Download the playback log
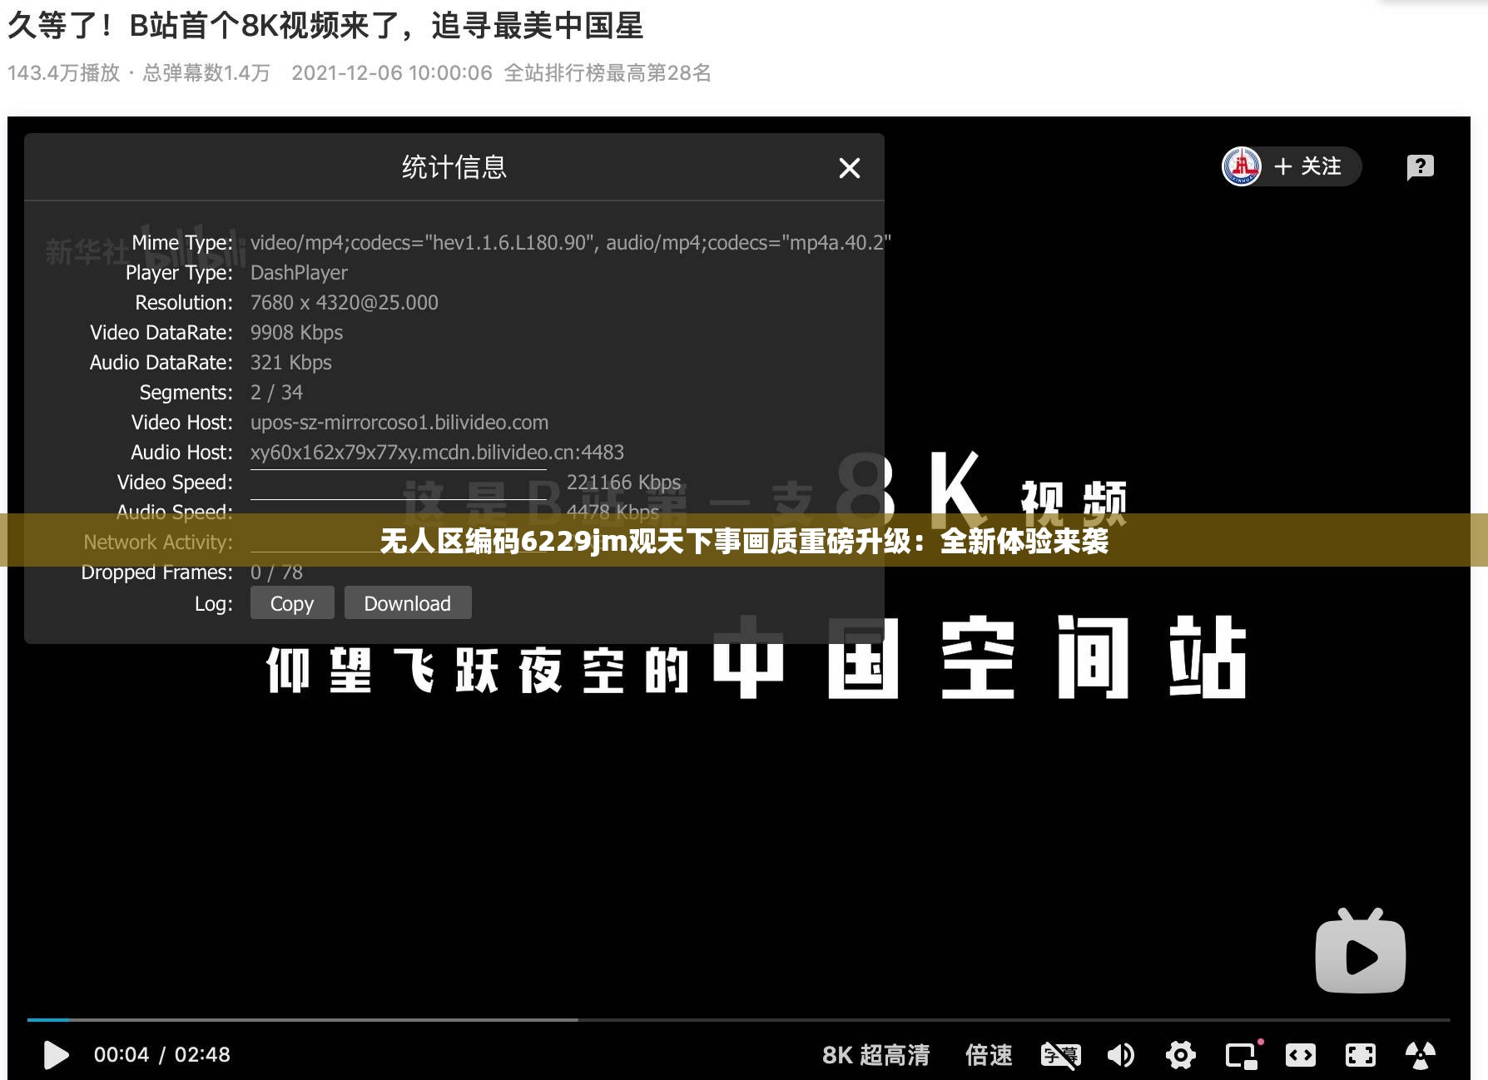The image size is (1488, 1080). [407, 602]
